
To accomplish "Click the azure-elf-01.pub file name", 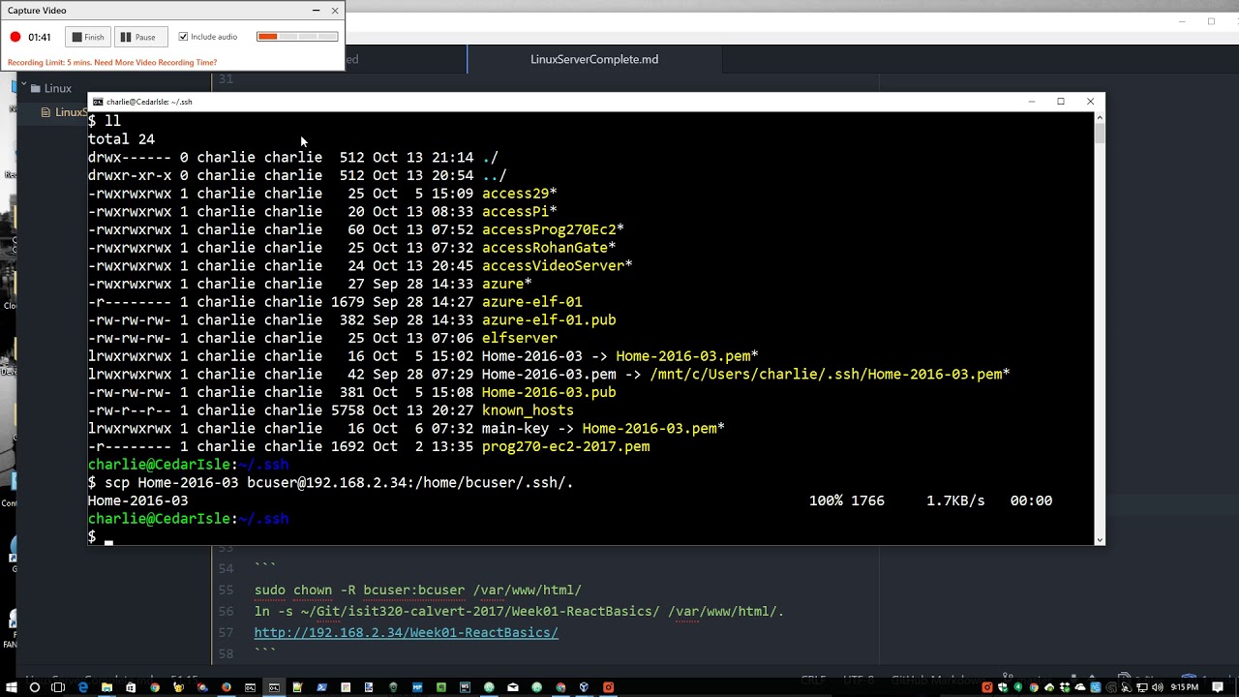I will 549,319.
